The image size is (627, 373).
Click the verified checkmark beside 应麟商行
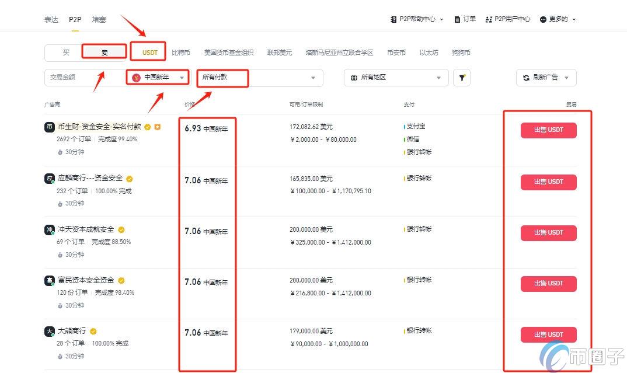pyautogui.click(x=130, y=178)
